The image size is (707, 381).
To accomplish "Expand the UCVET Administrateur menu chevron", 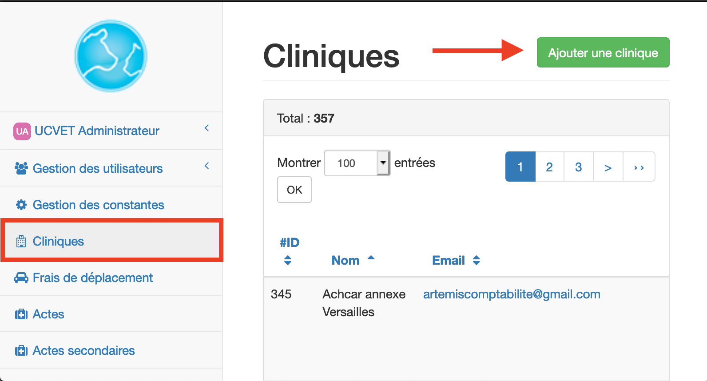I will (207, 128).
